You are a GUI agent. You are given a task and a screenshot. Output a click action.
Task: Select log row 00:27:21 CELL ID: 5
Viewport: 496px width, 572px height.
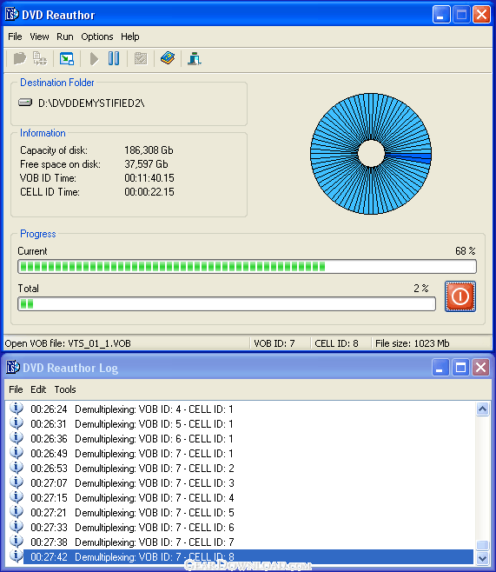coord(248,513)
